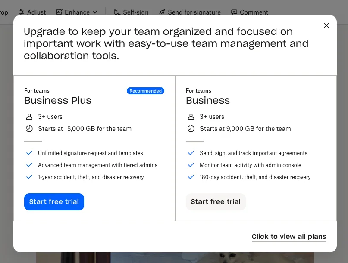Select the Business Plus plan heading

(x=58, y=101)
